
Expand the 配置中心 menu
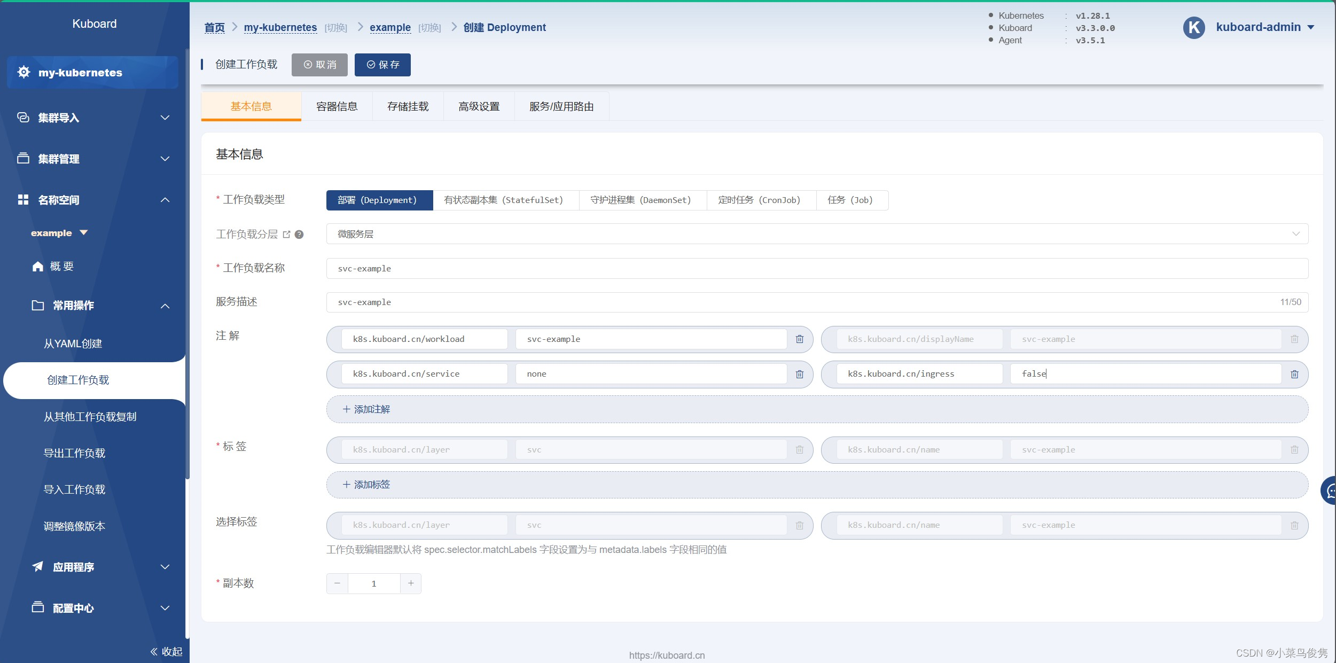(x=165, y=608)
